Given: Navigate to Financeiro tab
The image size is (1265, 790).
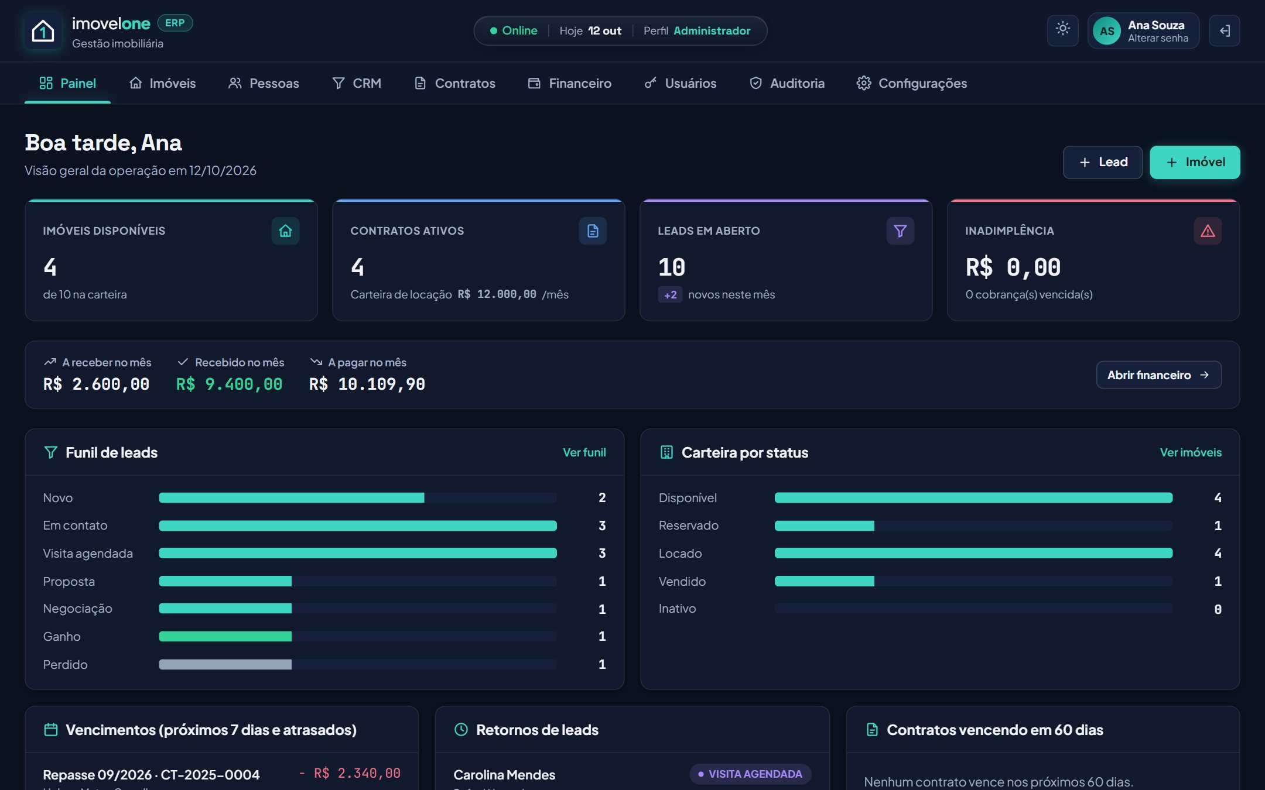Looking at the screenshot, I should [569, 83].
